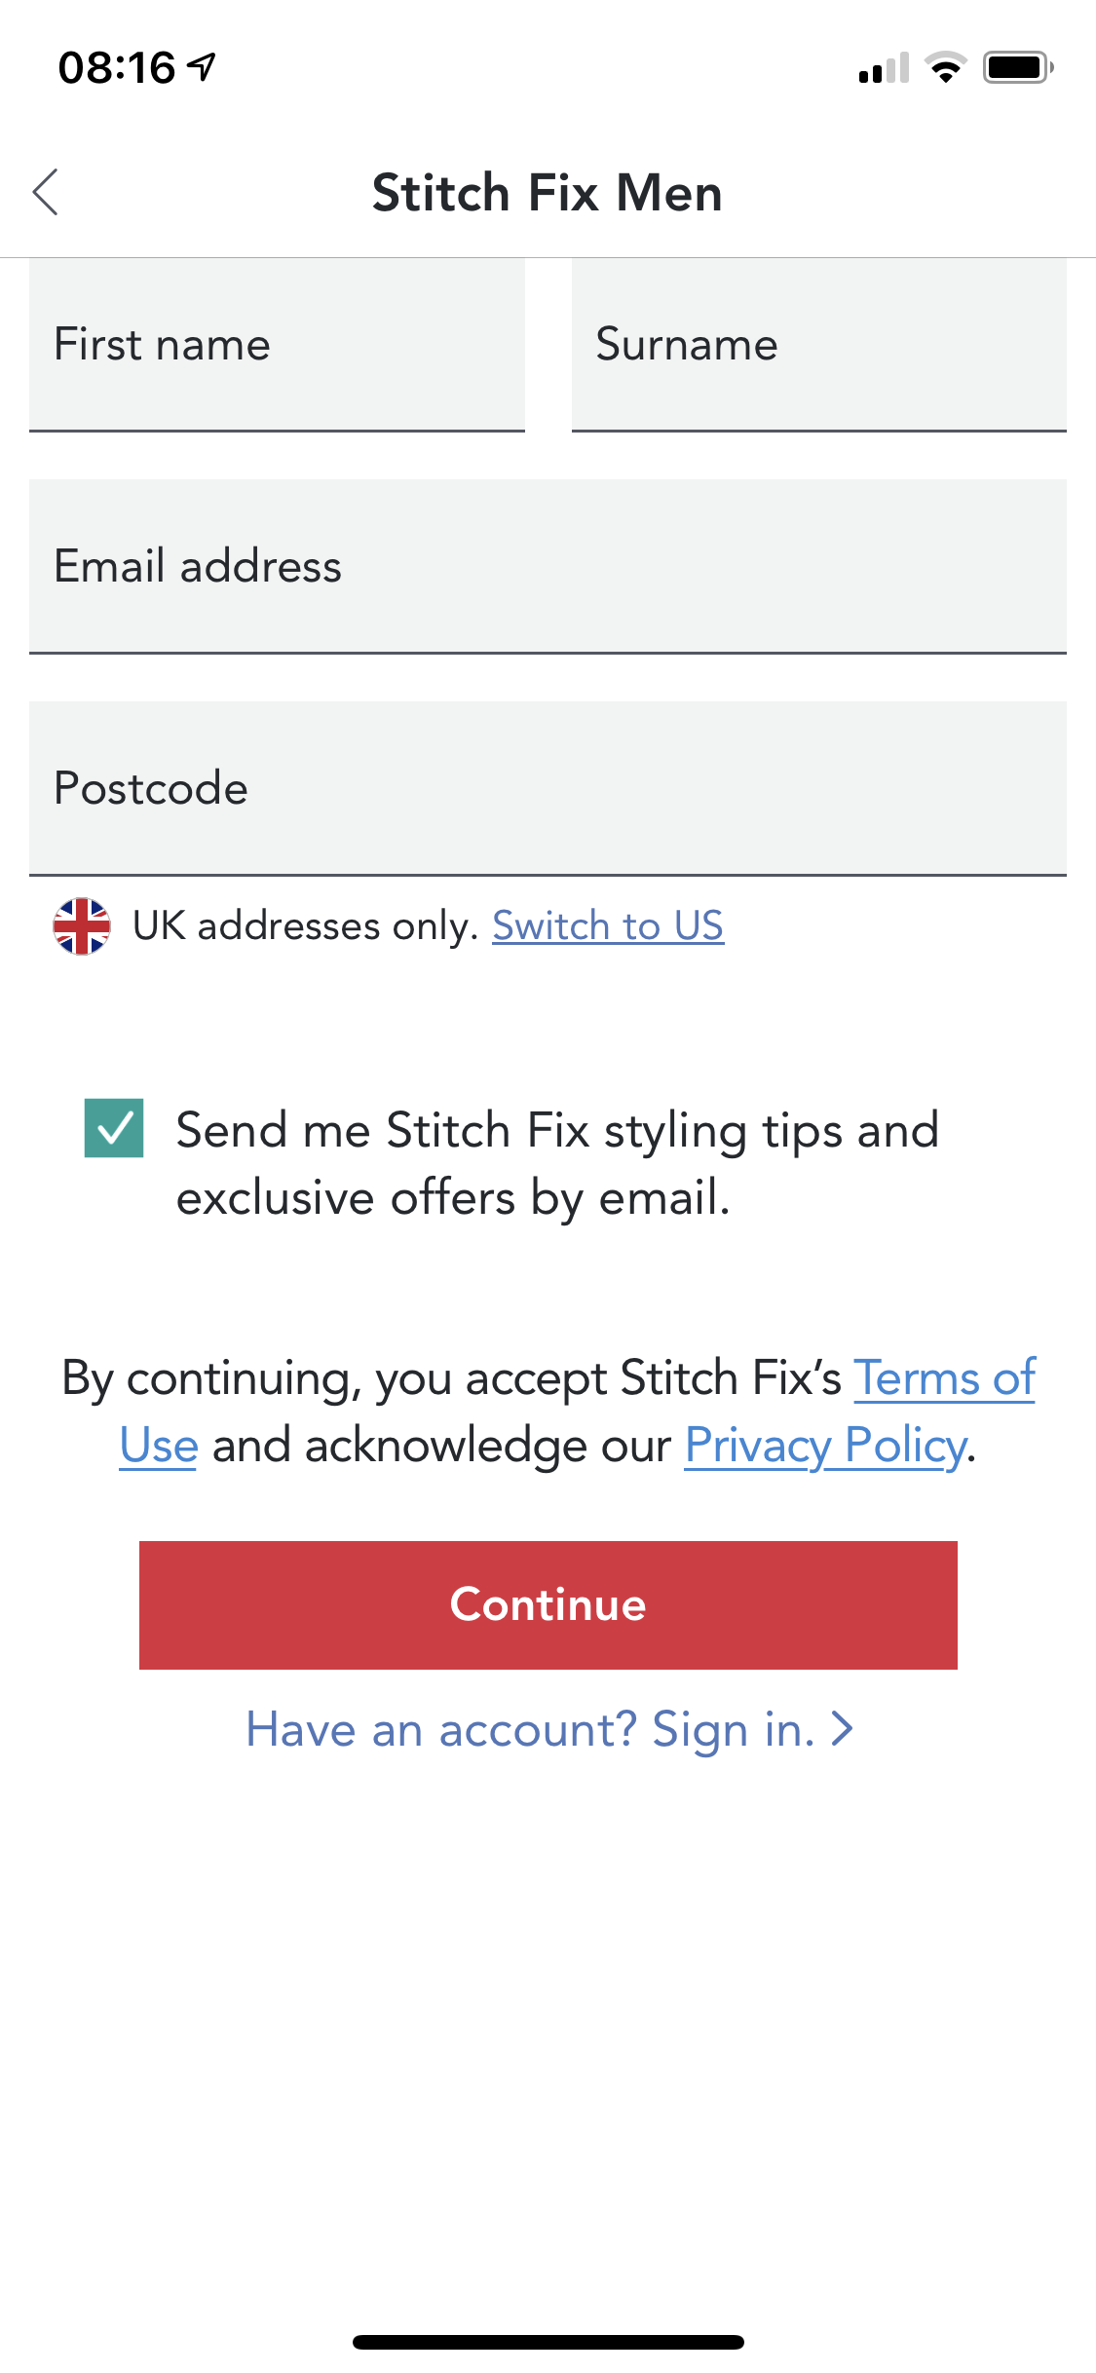Tap the back arrow icon
The width and height of the screenshot is (1096, 2373).
click(46, 192)
